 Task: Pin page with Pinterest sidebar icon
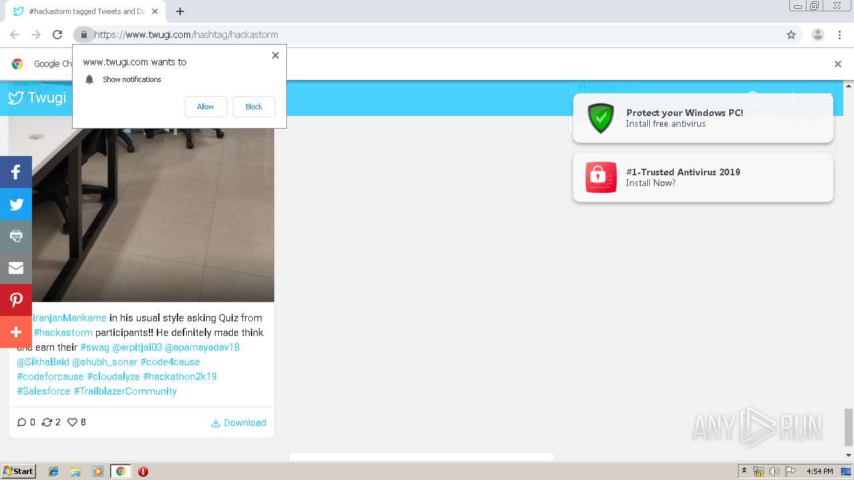[16, 300]
